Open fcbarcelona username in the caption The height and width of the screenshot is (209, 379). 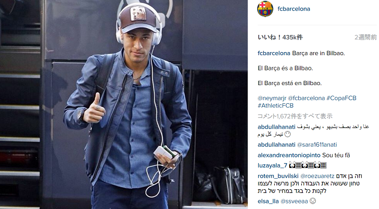(274, 53)
